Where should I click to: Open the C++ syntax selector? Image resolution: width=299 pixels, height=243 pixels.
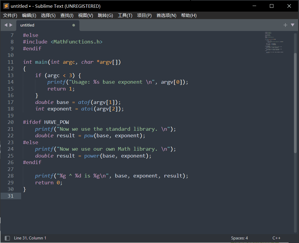tap(276, 238)
